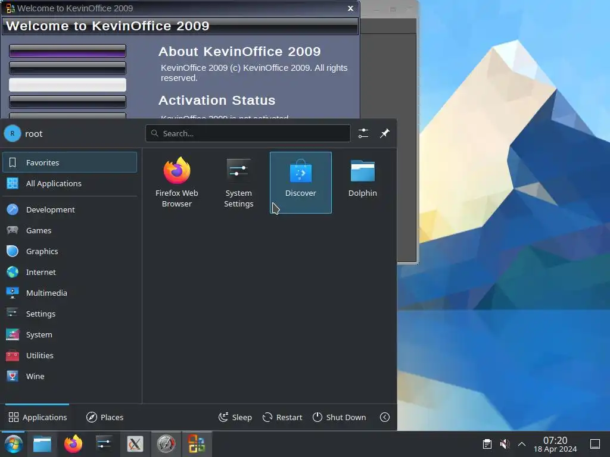This screenshot has height=457, width=610.
Task: Switch to the Places tab
Action: [x=105, y=417]
